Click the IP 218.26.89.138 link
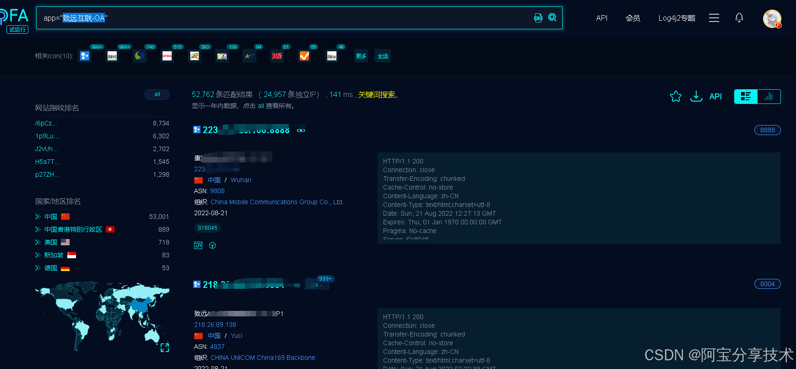 (x=215, y=325)
